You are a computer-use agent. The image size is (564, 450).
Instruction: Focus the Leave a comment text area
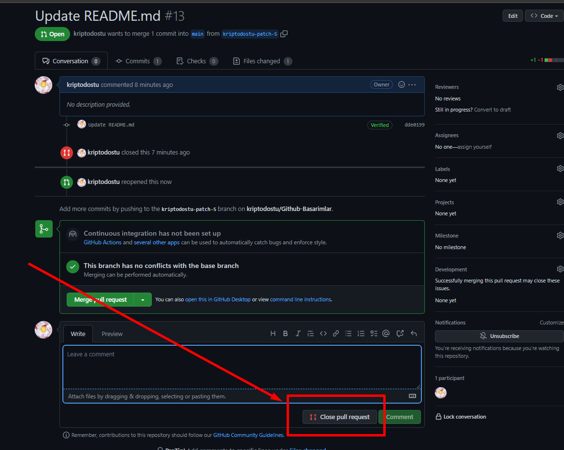point(242,367)
